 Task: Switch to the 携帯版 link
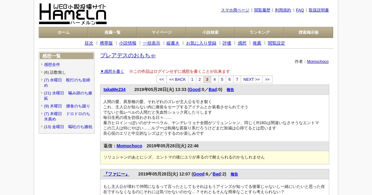click(x=106, y=43)
